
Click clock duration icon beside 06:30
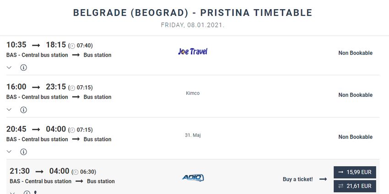[x=76, y=172]
